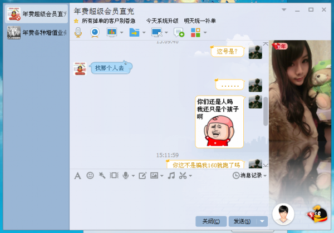Start a voice call with microphone icon
Screen dimensions: 334x233
[78, 32]
